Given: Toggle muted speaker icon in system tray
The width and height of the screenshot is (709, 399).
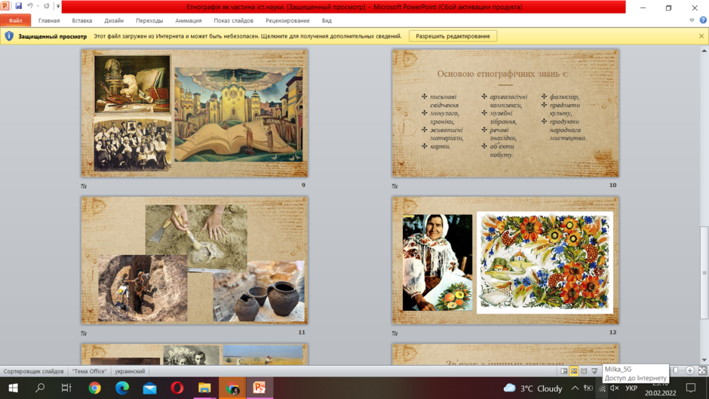Looking at the screenshot, I should coord(615,388).
